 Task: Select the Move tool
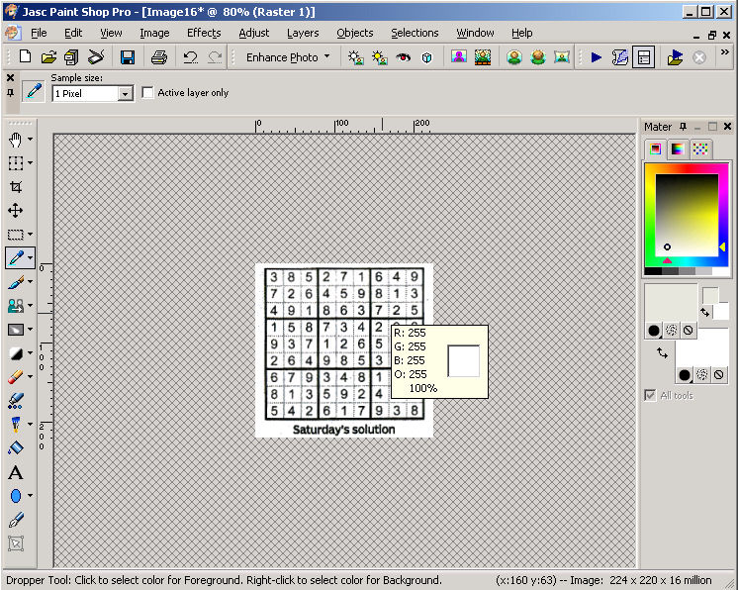pyautogui.click(x=16, y=211)
